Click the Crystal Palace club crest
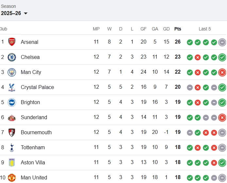 [x=12, y=87]
